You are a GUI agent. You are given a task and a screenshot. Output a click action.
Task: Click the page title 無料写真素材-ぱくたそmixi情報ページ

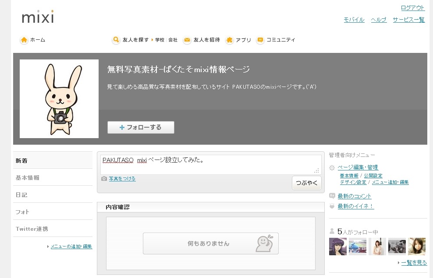coord(178,69)
